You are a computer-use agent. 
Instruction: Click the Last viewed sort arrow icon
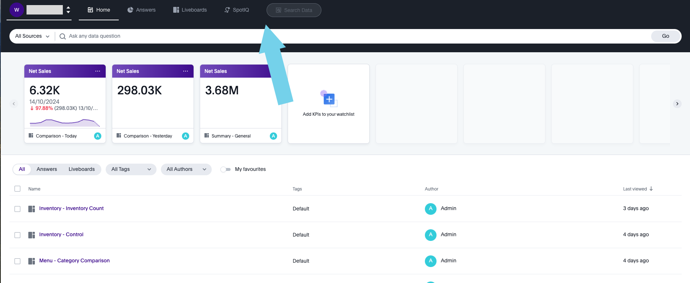[x=651, y=189]
